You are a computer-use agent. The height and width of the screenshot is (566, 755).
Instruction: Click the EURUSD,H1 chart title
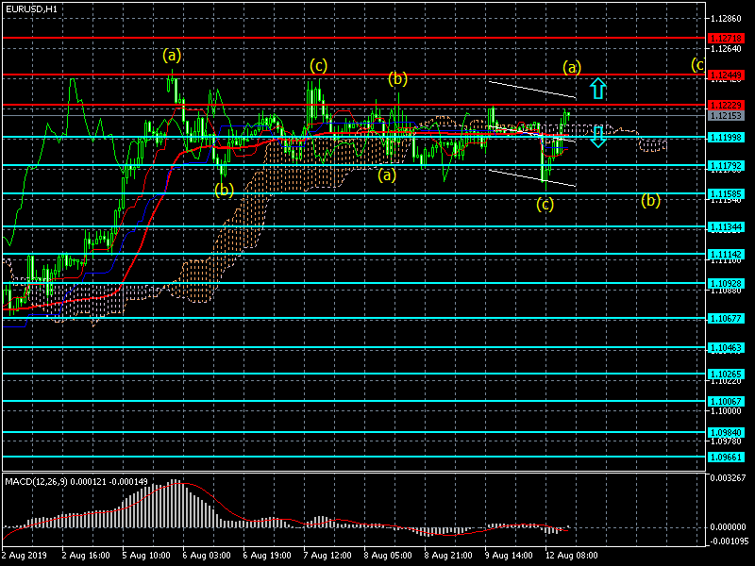(30, 8)
